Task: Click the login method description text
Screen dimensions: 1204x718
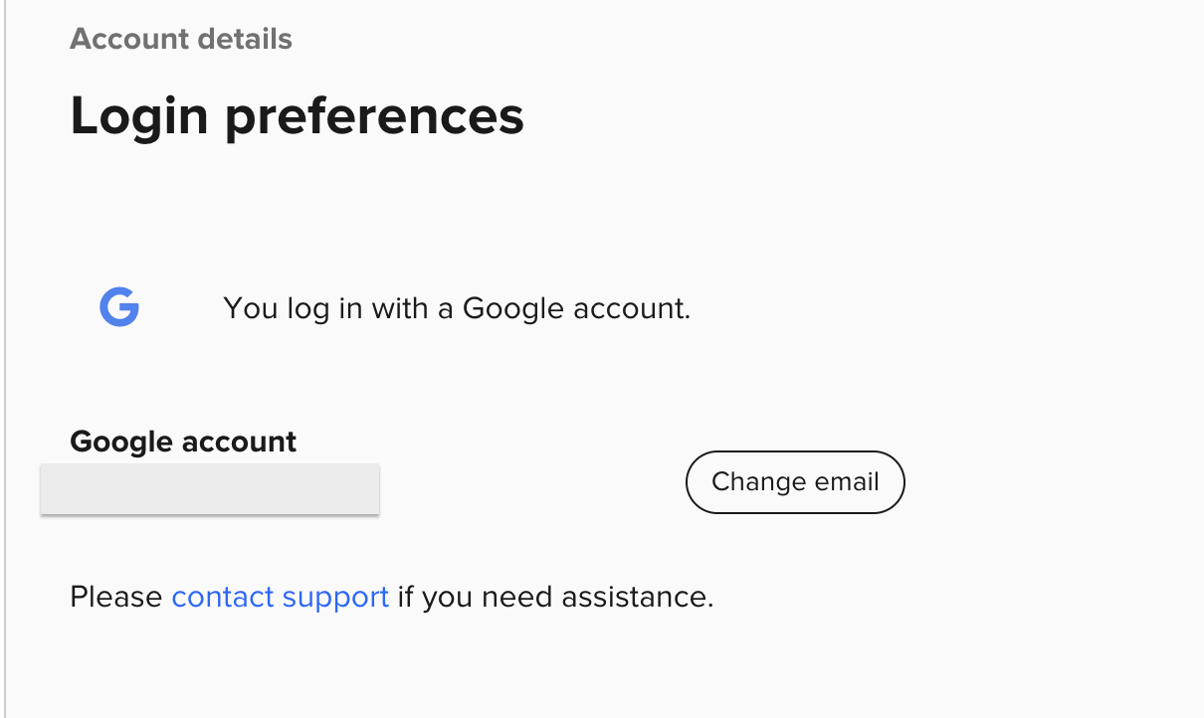Action: (456, 307)
